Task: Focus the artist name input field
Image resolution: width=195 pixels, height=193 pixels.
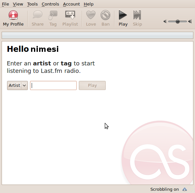Action: point(53,85)
